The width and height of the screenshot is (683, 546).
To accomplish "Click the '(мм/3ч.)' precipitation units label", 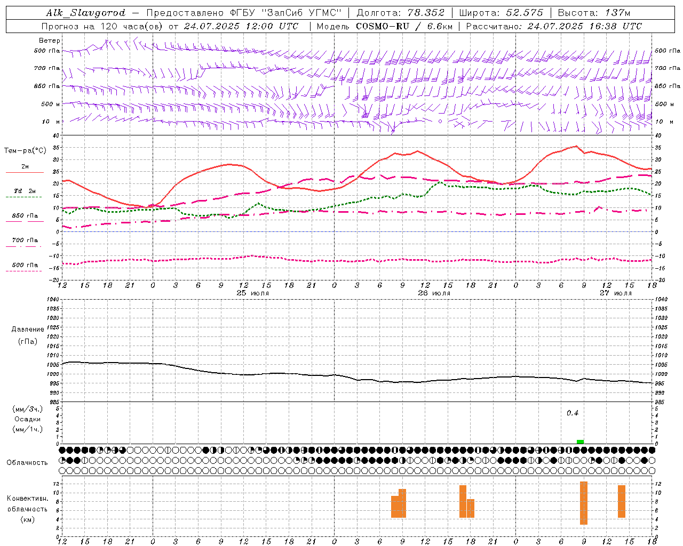I will point(28,409).
